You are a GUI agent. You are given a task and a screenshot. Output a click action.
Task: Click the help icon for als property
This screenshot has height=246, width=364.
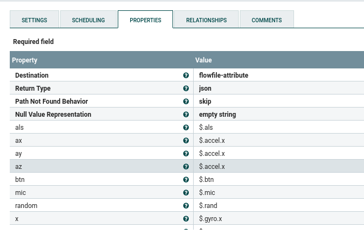[186, 127]
